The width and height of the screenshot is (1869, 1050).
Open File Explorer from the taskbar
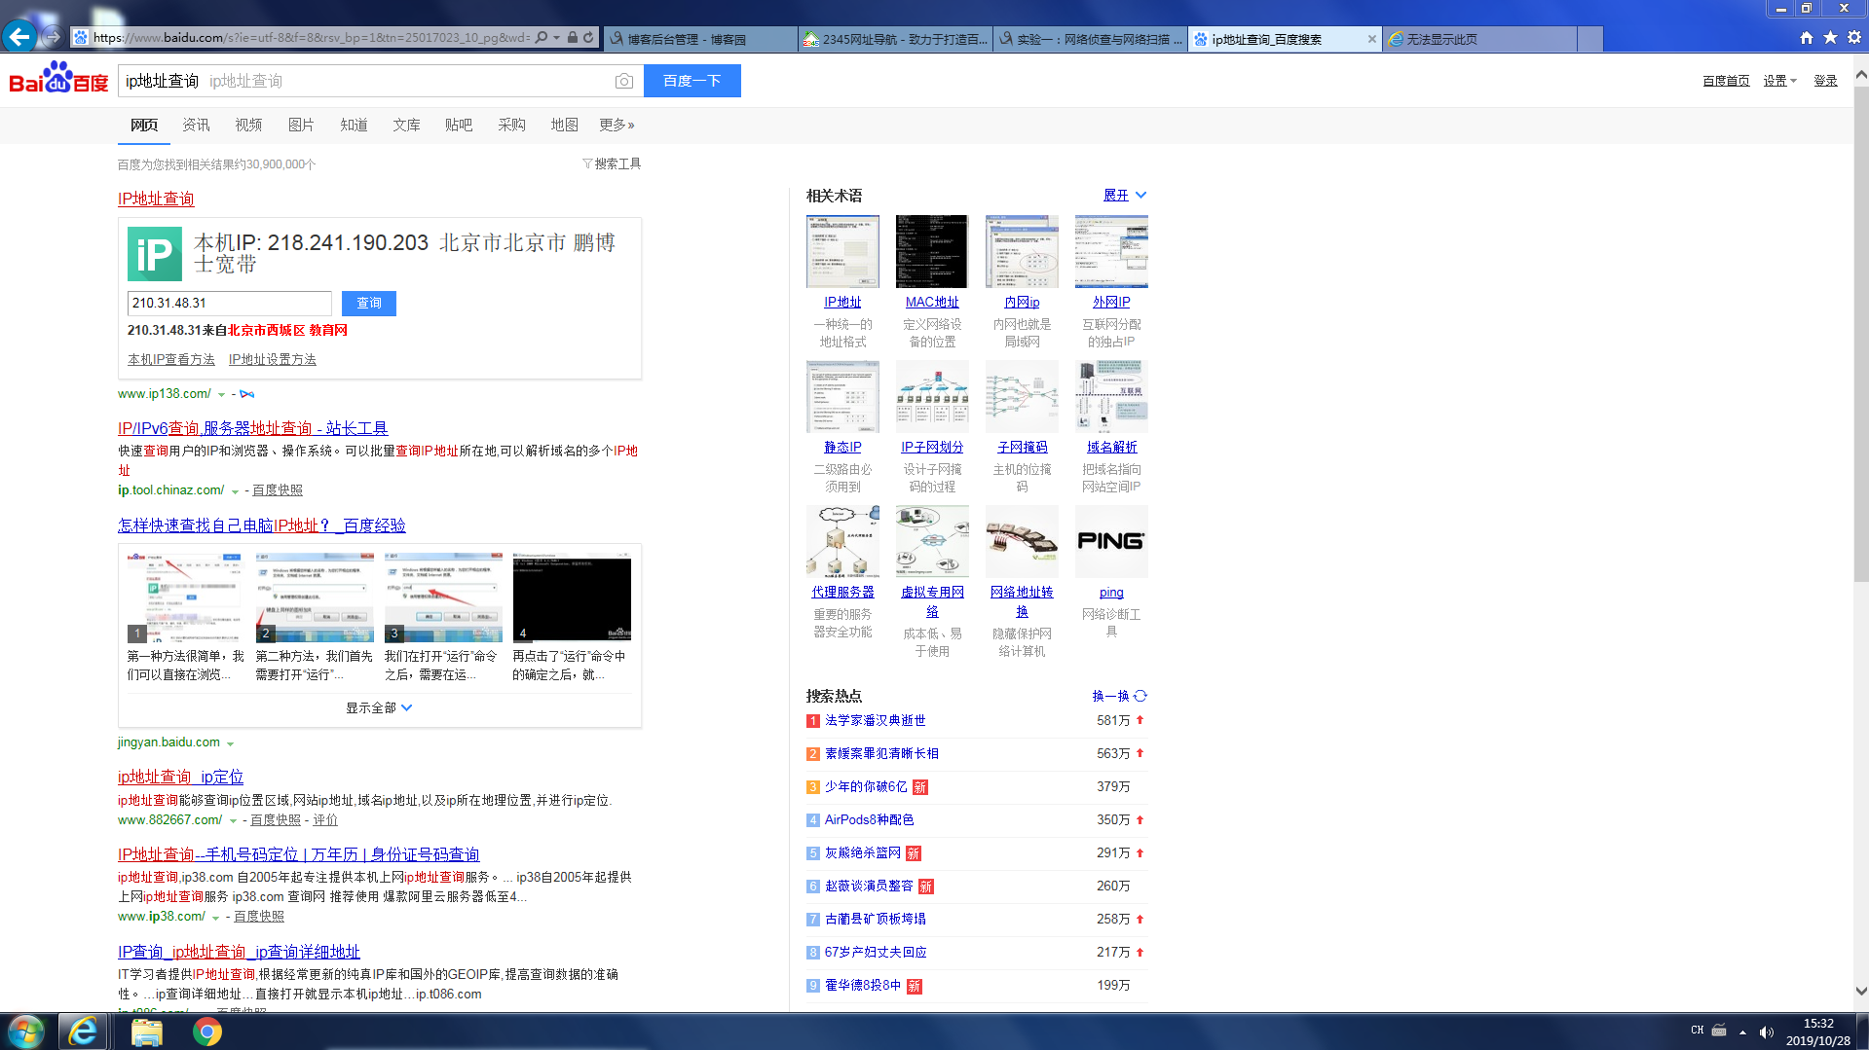pyautogui.click(x=146, y=1032)
